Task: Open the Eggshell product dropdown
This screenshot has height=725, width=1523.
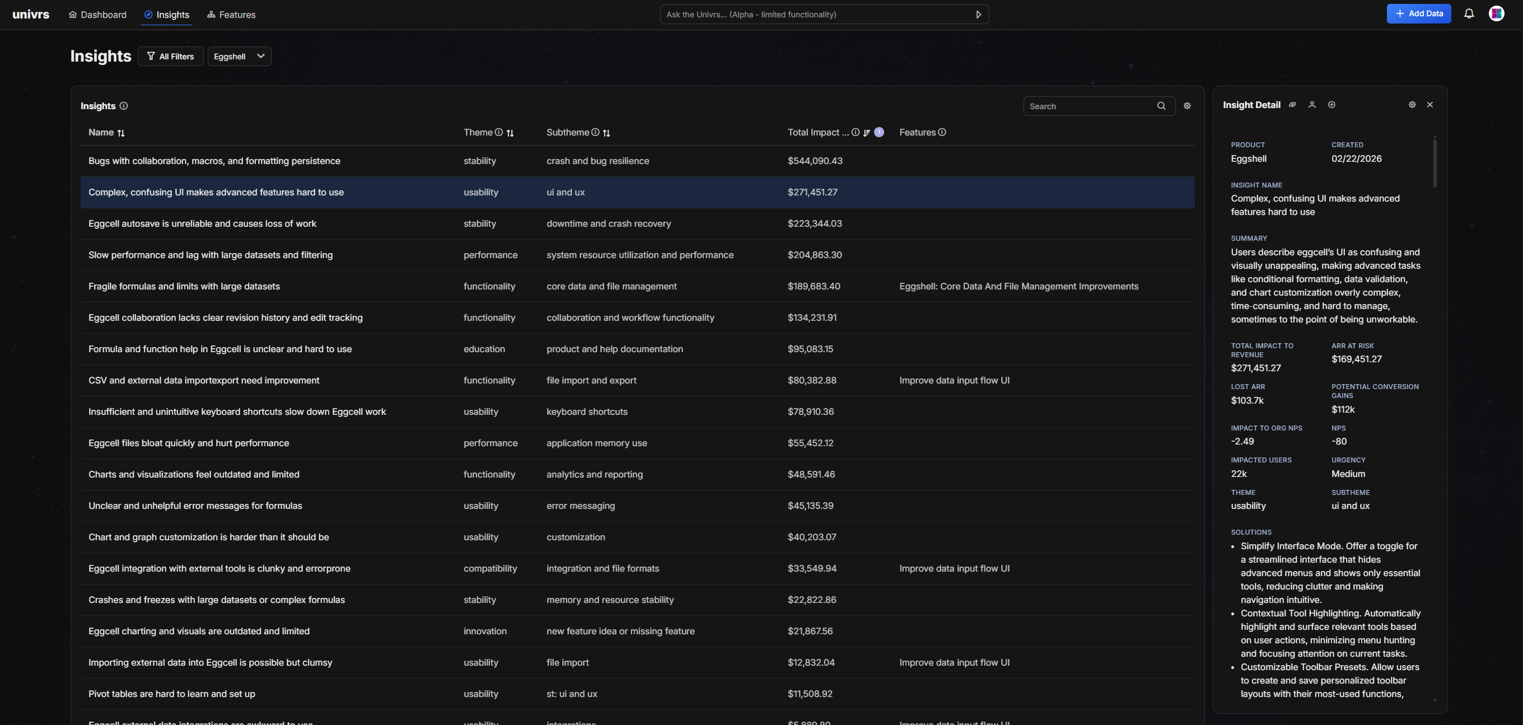Action: click(239, 56)
